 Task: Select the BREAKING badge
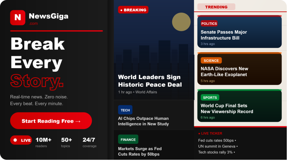(x=133, y=10)
